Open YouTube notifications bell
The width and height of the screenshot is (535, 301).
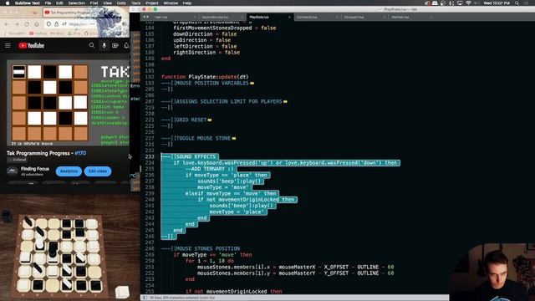coord(126,45)
